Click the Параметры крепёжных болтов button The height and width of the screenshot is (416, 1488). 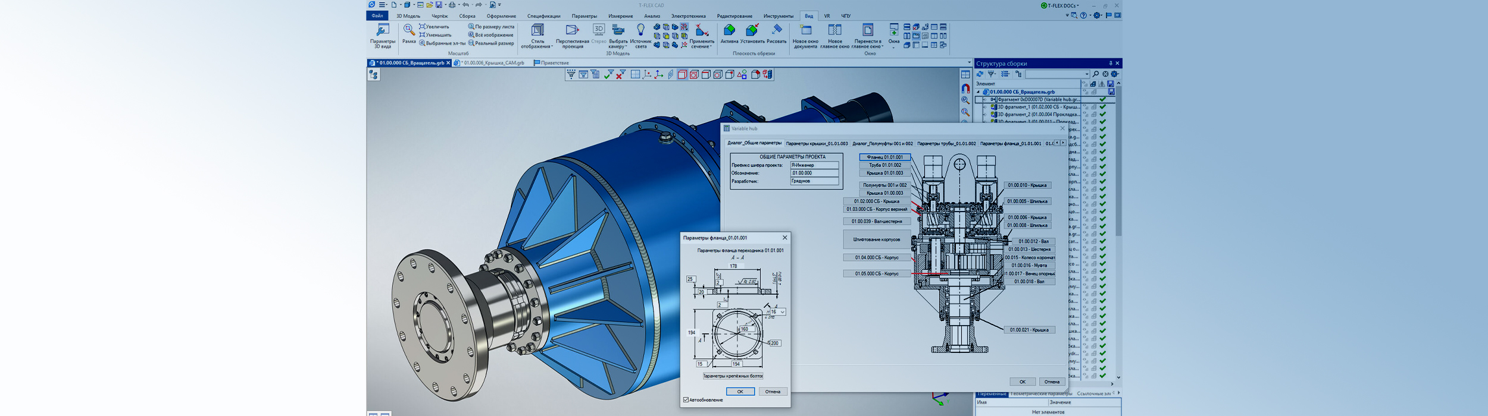(x=733, y=376)
